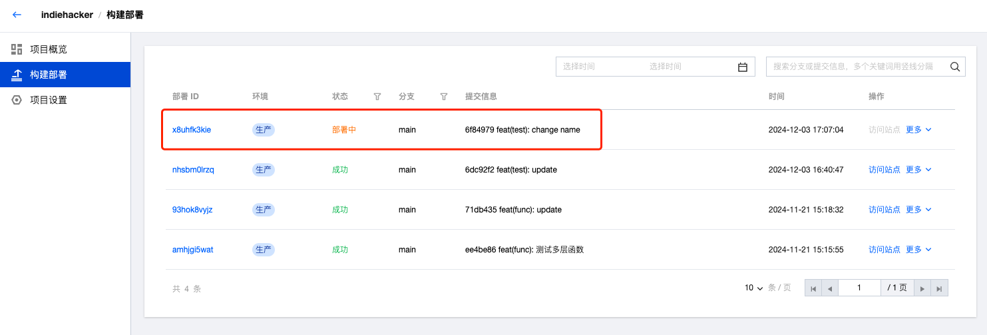987x335 pixels.
Task: Expand 更多 menu for deployment x8uhfk3kie
Action: 918,130
